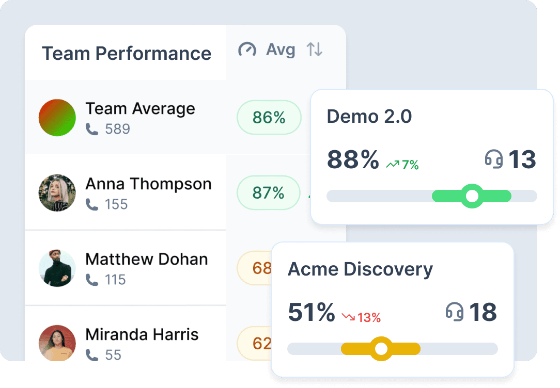The image size is (560, 388).
Task: Click the phone icon under Matthew Dohan
Action: (92, 280)
